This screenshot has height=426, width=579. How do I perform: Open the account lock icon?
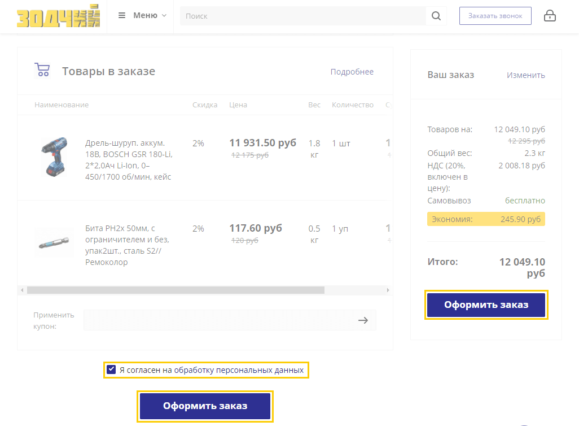[x=550, y=16]
